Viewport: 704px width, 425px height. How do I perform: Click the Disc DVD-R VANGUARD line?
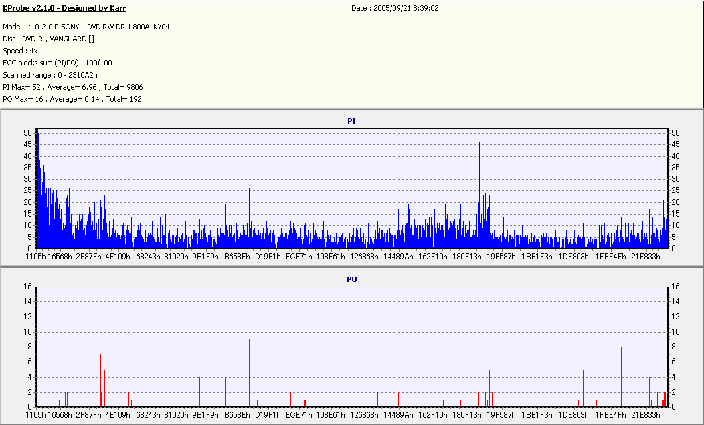click(48, 39)
